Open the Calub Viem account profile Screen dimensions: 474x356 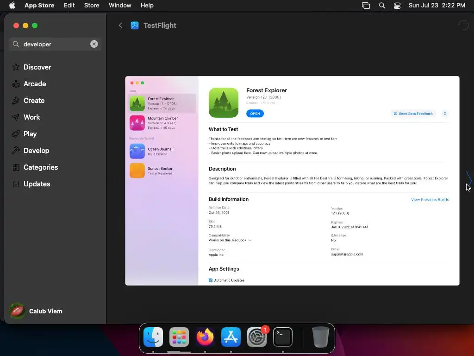(36, 311)
